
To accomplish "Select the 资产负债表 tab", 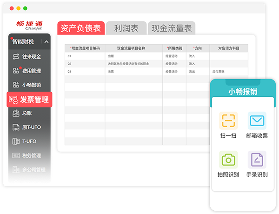I will (81, 28).
